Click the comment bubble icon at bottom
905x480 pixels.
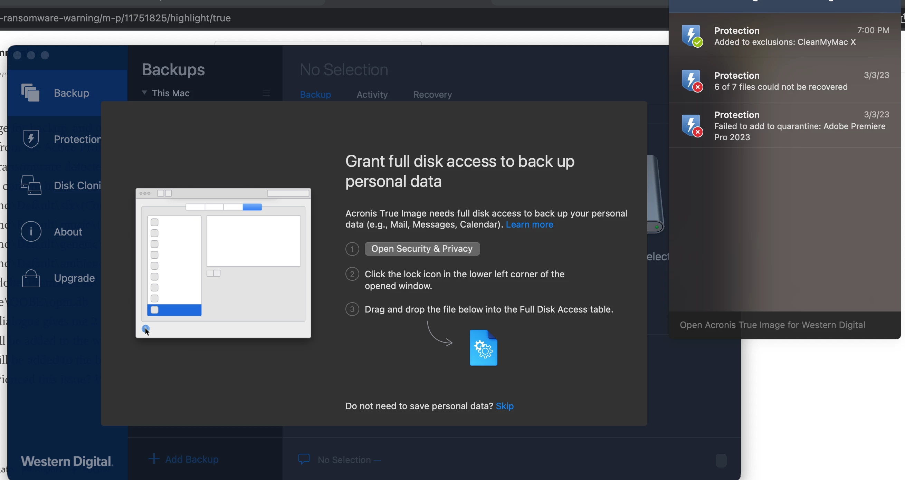[304, 459]
